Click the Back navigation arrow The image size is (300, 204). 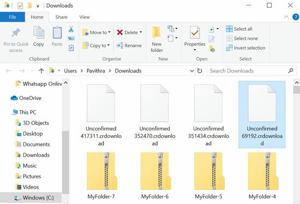(x=9, y=71)
